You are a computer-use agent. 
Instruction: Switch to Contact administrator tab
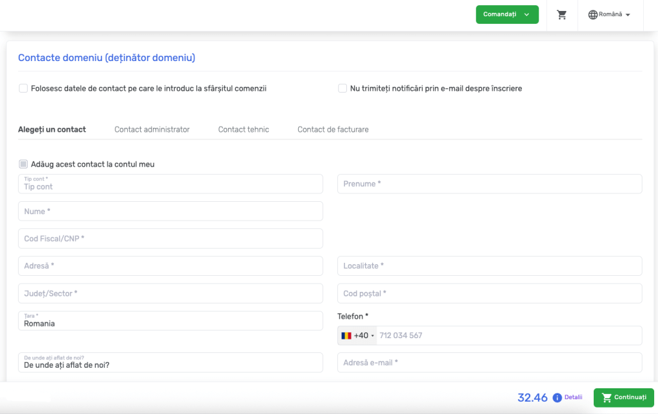[152, 129]
